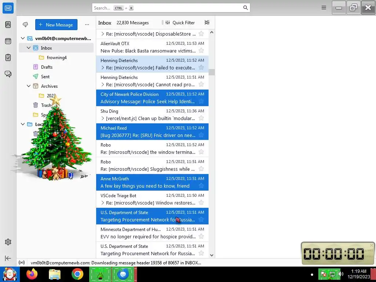Expand the vercel/next.js thread
This screenshot has width=376, height=282.
coord(103,118)
